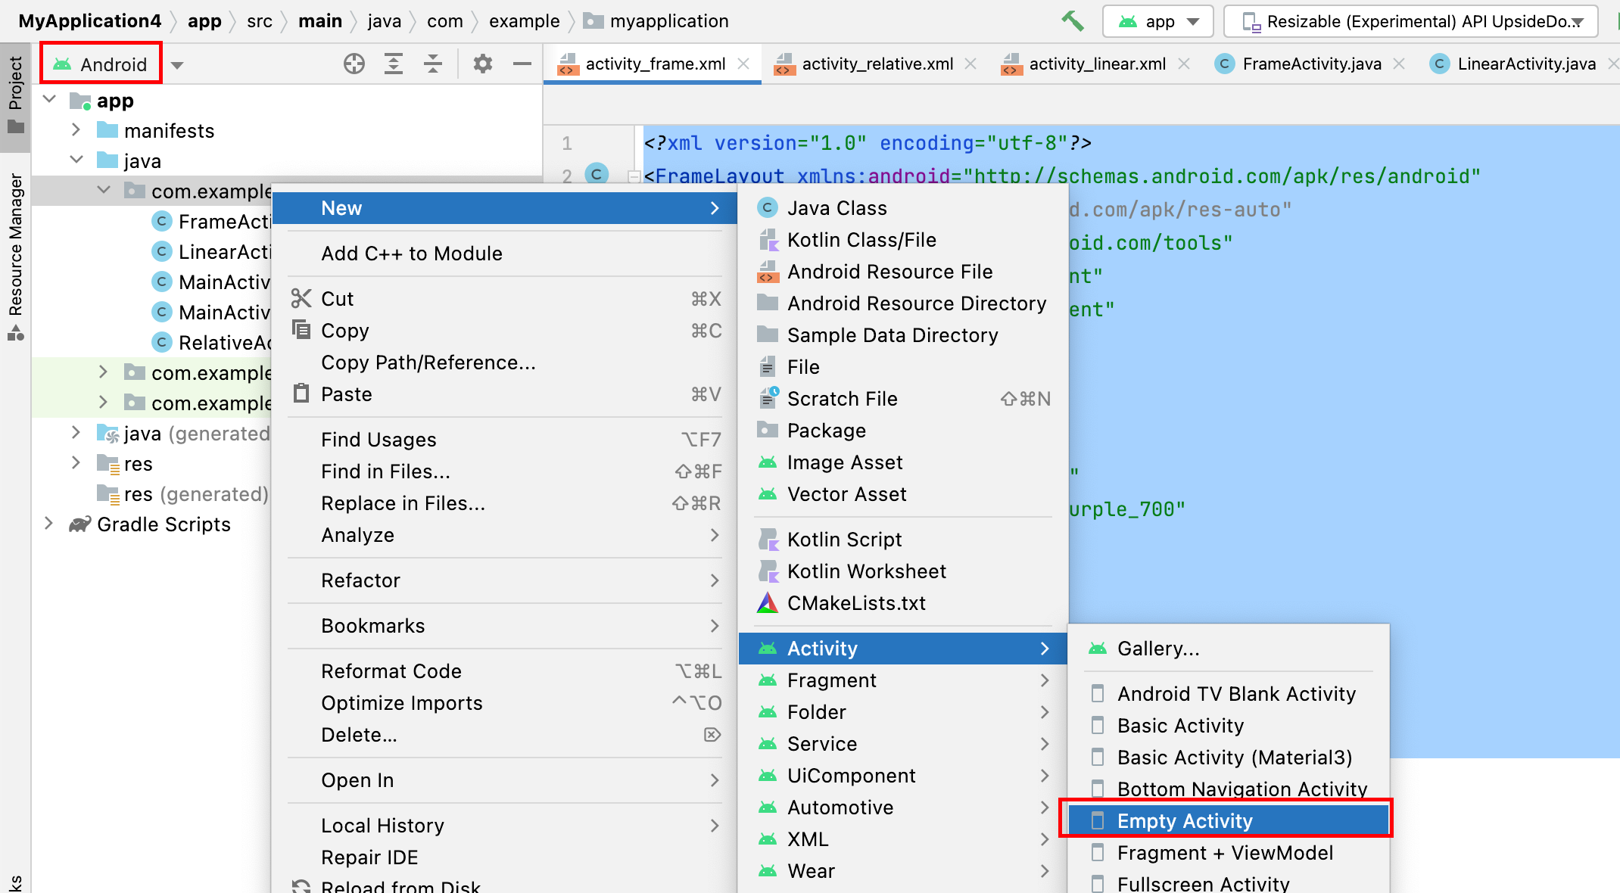
Task: Switch to the activity_relative.xml tab
Action: (877, 64)
